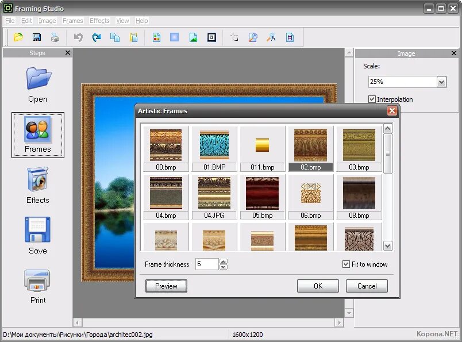Click Cancel in the Artistic Frames dialog
Screen dimensions: 462x342
tap(367, 286)
